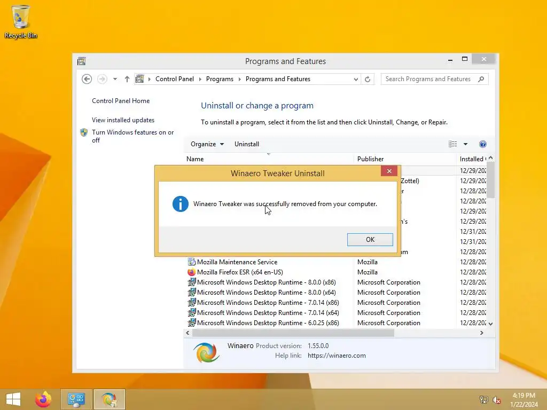Select the Recycle Bin desktop icon

[21, 21]
